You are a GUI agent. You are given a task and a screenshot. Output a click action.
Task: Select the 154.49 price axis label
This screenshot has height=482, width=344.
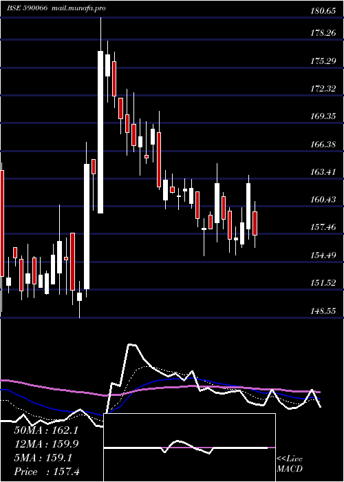pos(323,255)
